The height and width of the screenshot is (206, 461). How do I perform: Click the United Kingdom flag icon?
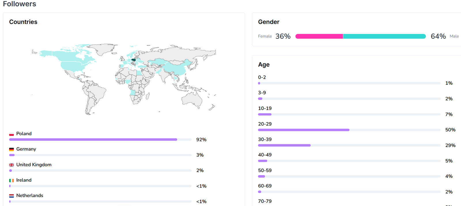12,165
